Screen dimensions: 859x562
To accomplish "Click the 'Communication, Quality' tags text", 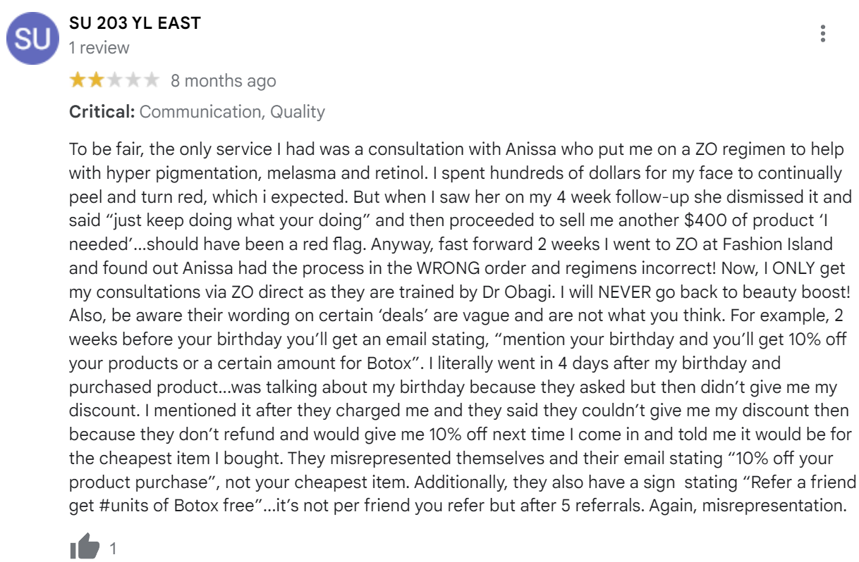I will (x=232, y=111).
